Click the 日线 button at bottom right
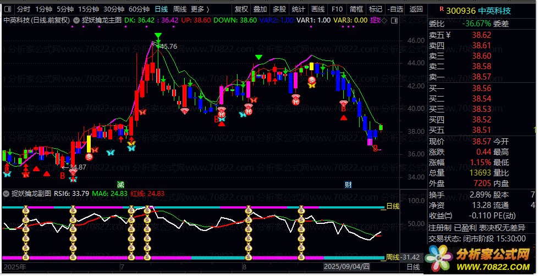 [x=413, y=267]
